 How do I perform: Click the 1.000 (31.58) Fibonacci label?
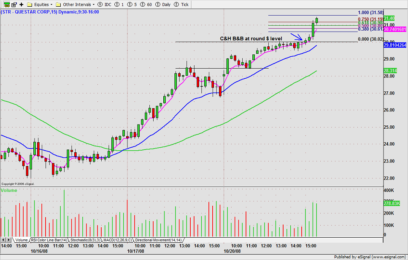(x=371, y=13)
